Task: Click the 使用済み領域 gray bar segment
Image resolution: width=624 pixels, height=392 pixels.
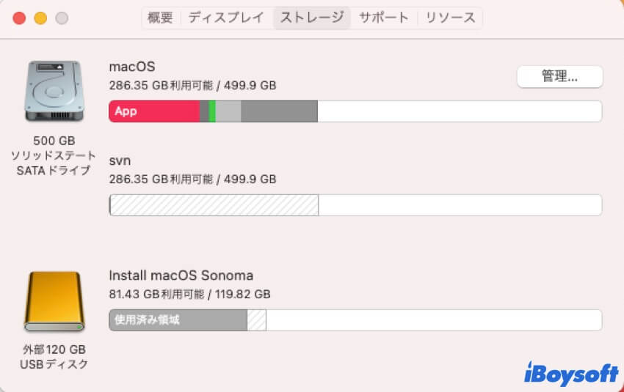Action: coord(178,320)
